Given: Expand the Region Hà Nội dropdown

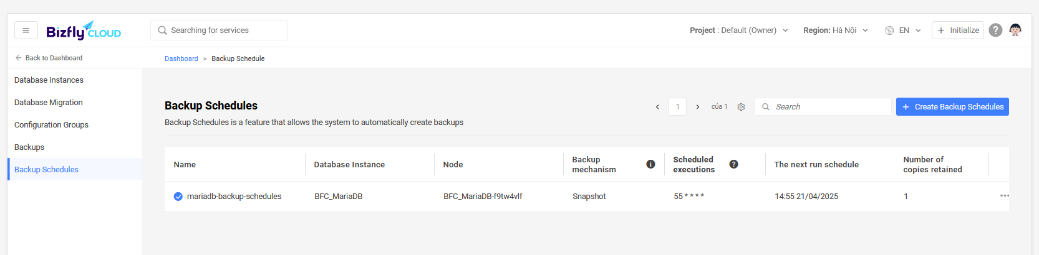Looking at the screenshot, I should 836,30.
